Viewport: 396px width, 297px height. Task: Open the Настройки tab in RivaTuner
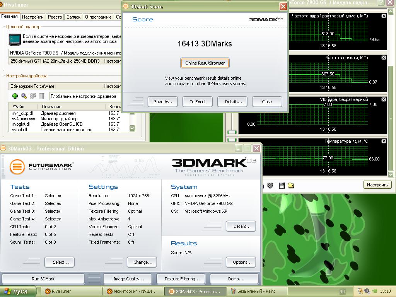click(33, 17)
